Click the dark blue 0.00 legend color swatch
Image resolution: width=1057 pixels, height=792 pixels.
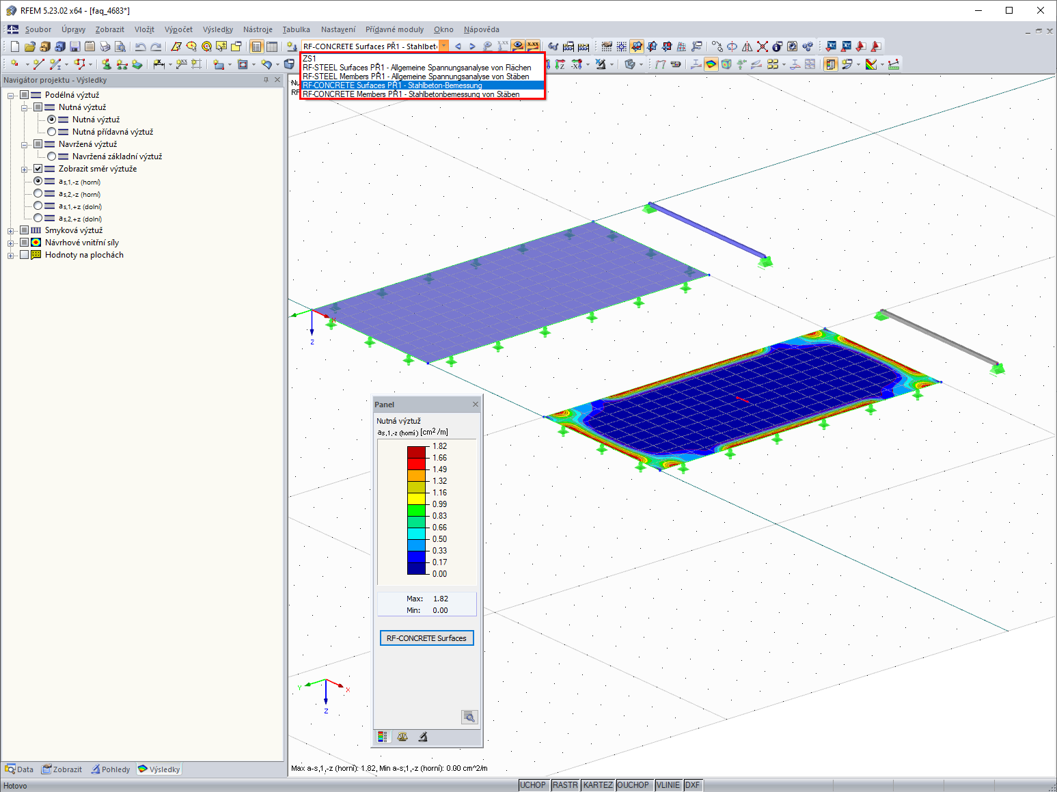pos(417,568)
